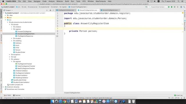This screenshot has height=104, width=186.
Task: Open the VCS menu
Action: (84, 1)
